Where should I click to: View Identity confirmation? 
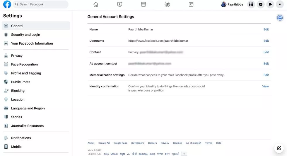(265, 86)
